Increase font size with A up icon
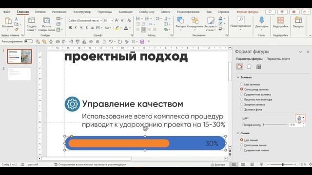Screen dimensions: 312x175 tap(117, 20)
